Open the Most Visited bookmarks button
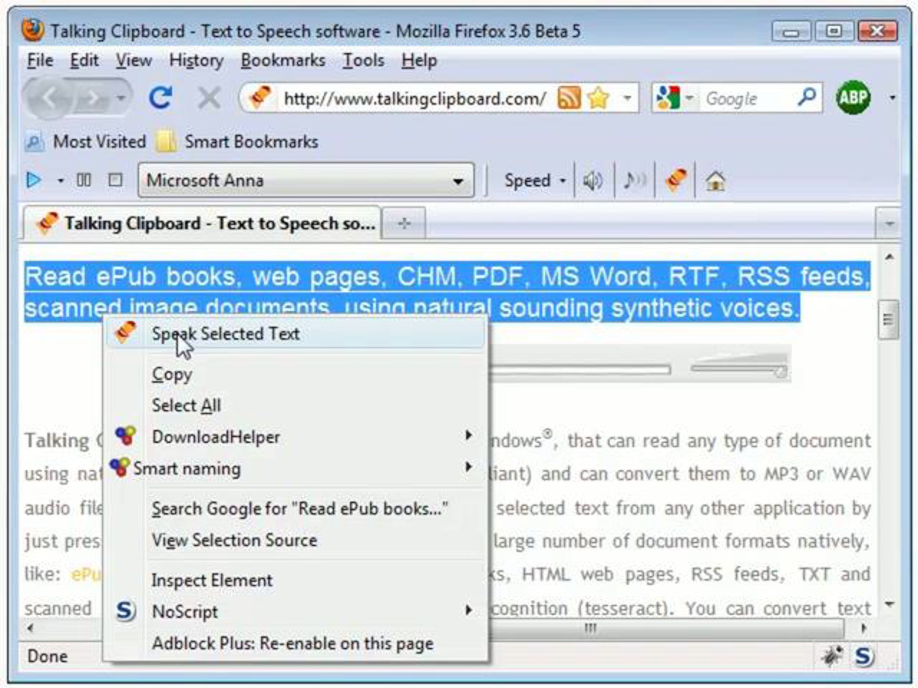The image size is (918, 688). (86, 142)
